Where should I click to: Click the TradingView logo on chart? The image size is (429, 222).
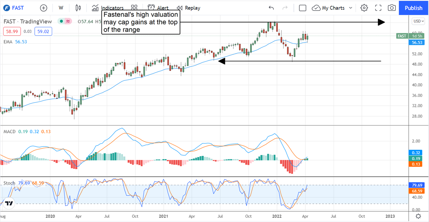(9, 203)
